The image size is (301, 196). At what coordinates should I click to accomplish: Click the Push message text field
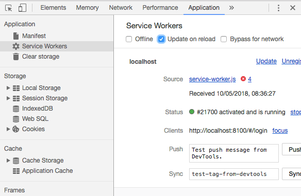tap(234, 153)
